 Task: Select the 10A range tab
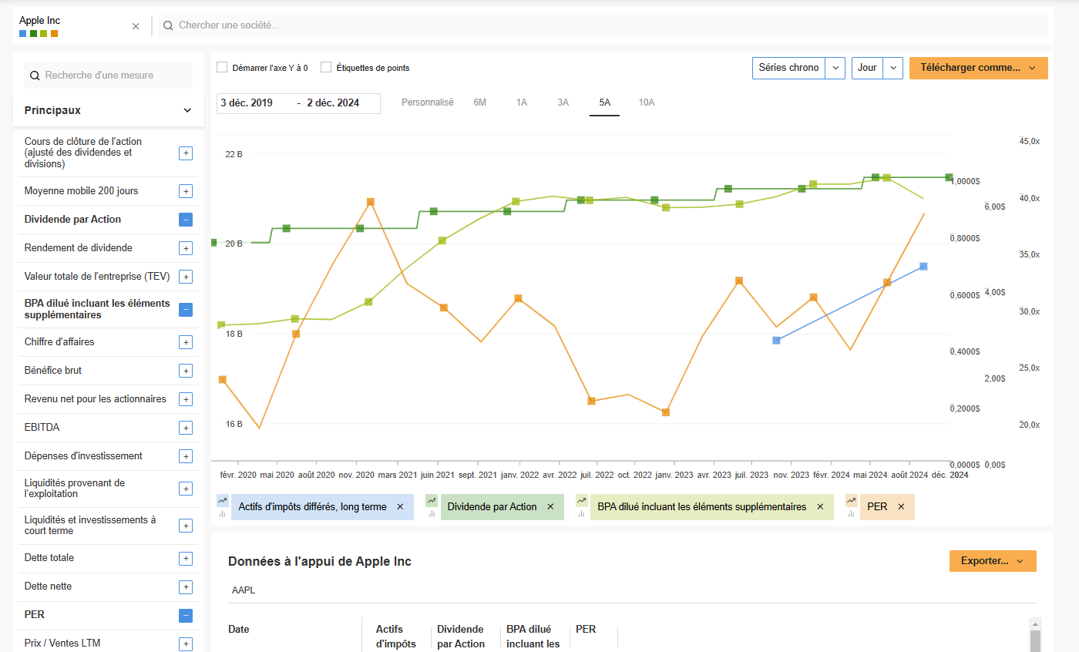click(647, 103)
